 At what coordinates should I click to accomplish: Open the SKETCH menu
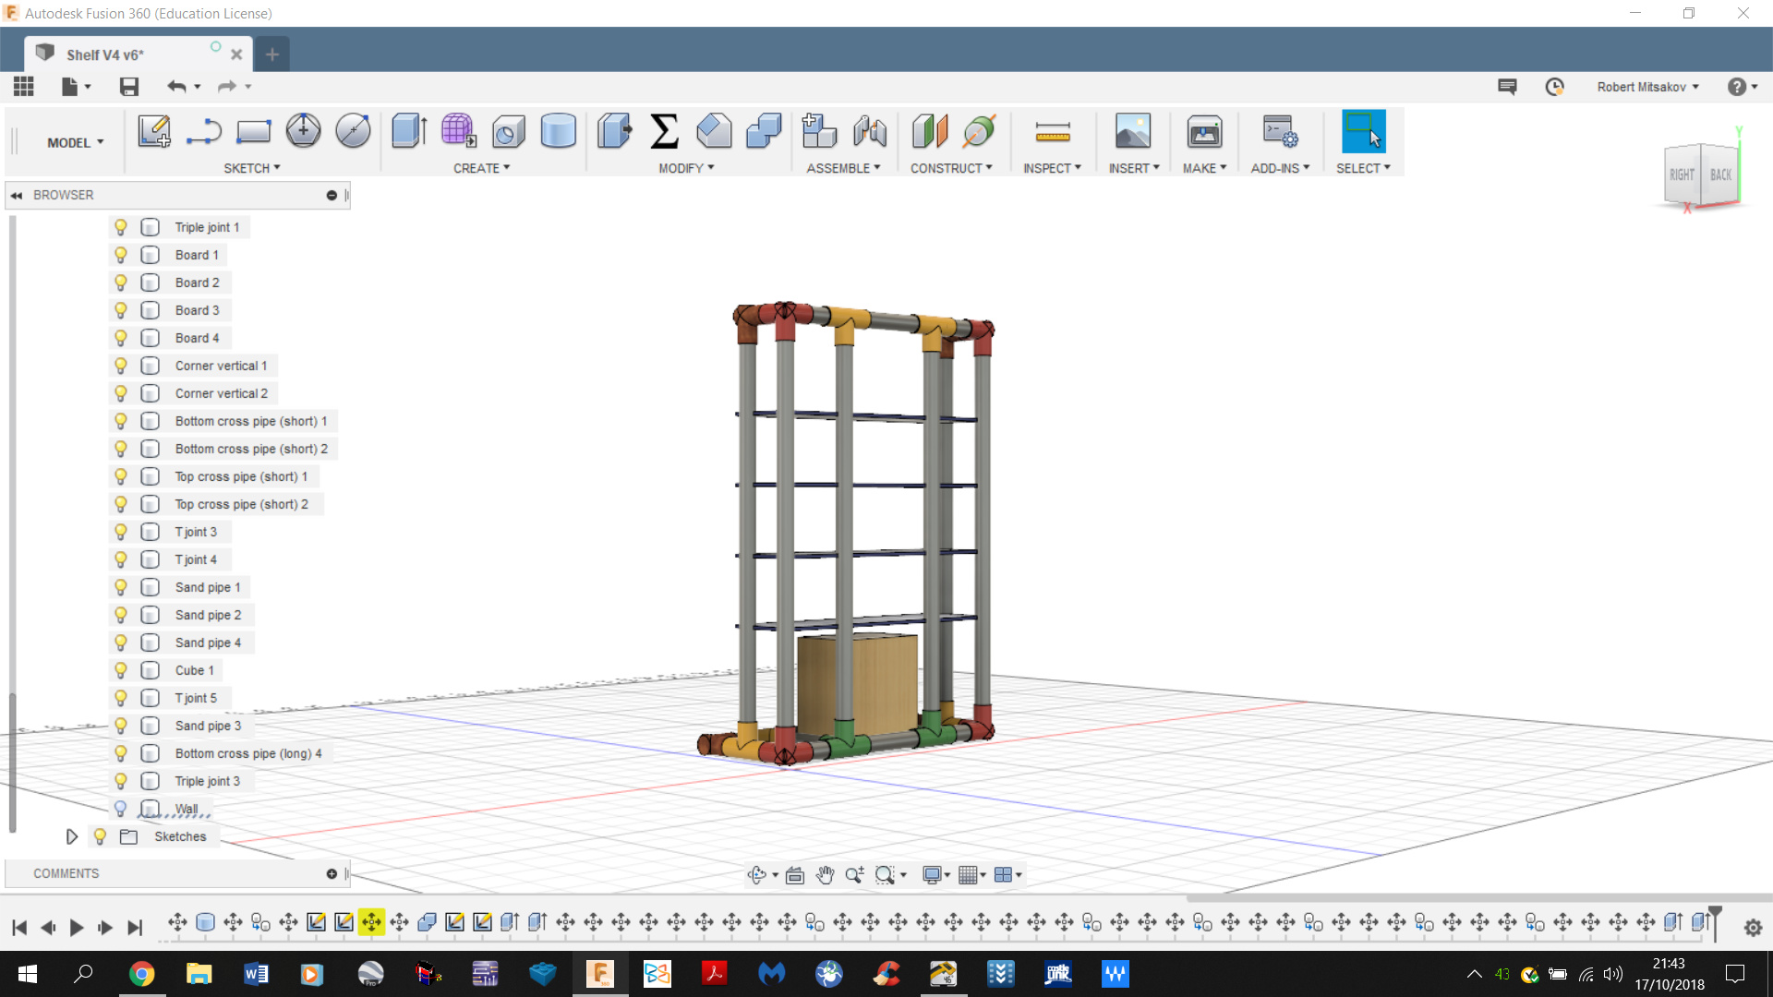(x=252, y=168)
